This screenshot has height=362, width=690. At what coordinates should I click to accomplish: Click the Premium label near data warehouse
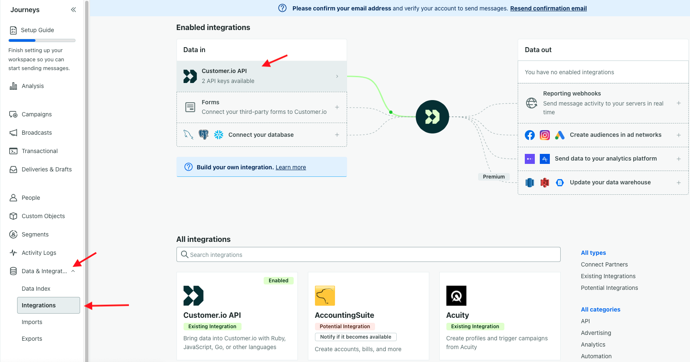(494, 177)
